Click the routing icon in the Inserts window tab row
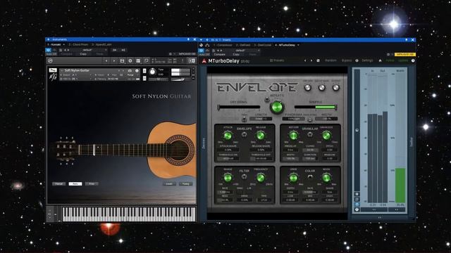The width and height of the screenshot is (451, 253). 207,45
